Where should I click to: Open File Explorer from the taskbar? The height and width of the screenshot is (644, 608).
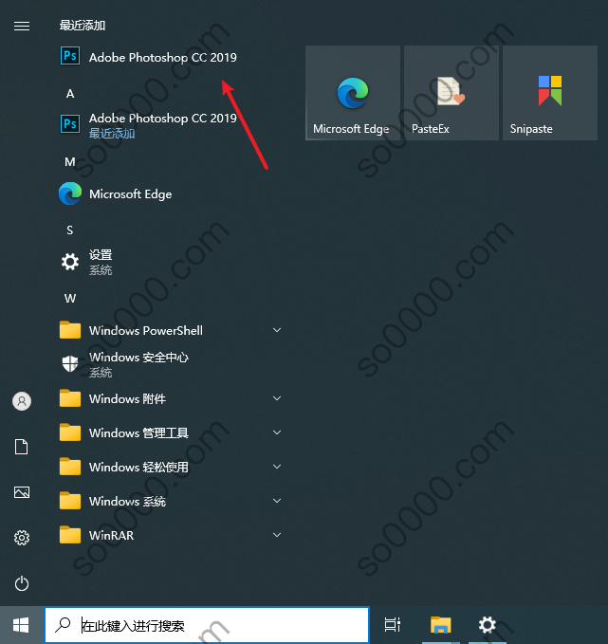(x=441, y=625)
